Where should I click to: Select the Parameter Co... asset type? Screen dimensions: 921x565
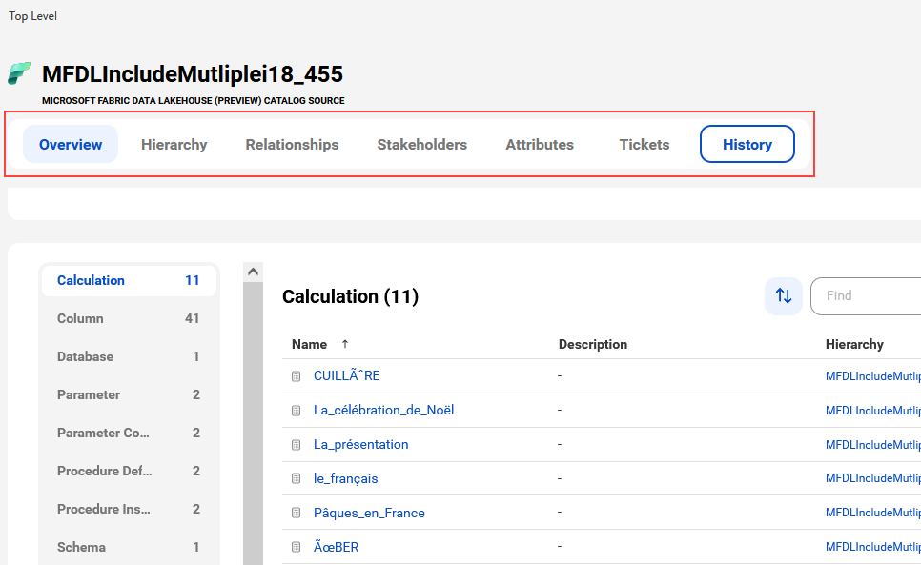click(129, 433)
